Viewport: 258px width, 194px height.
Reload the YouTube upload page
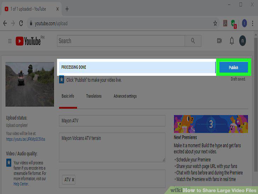click(21, 23)
